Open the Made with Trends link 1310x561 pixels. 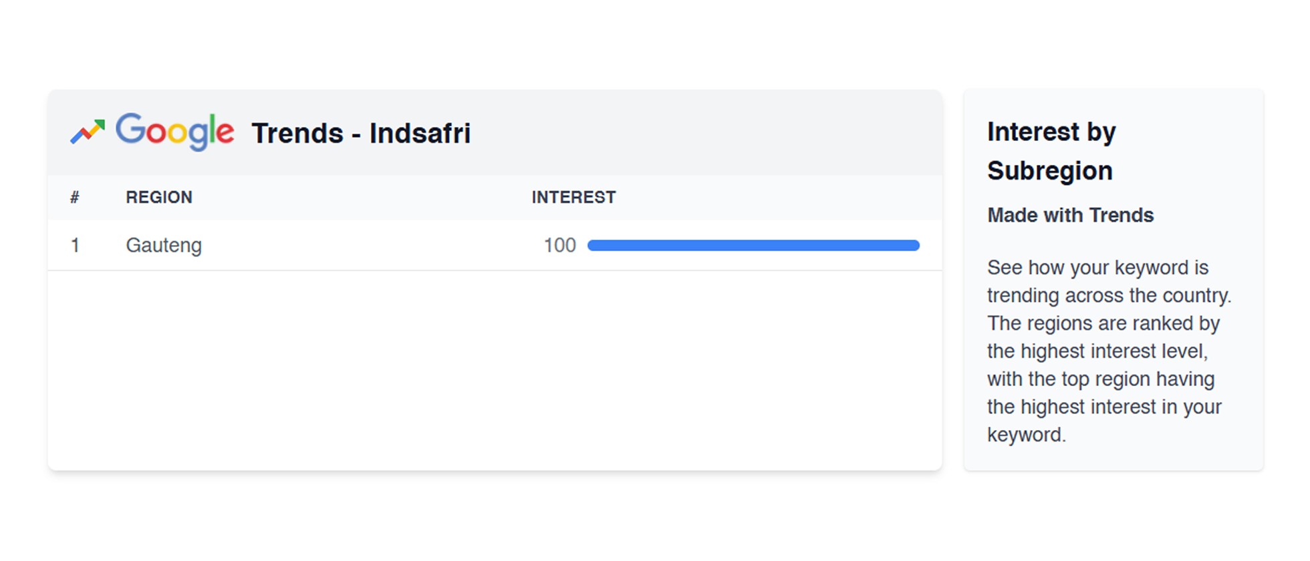point(1071,215)
